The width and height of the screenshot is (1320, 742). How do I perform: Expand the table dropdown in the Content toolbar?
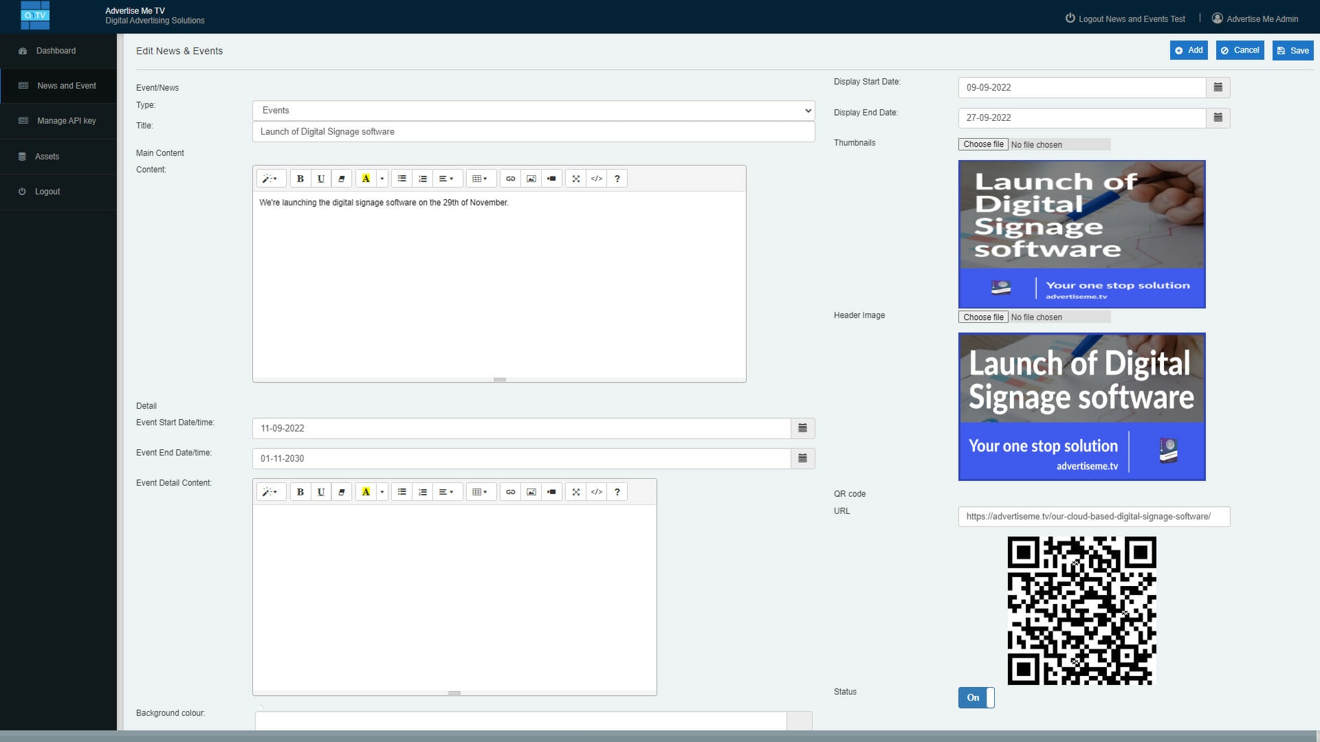coord(480,179)
